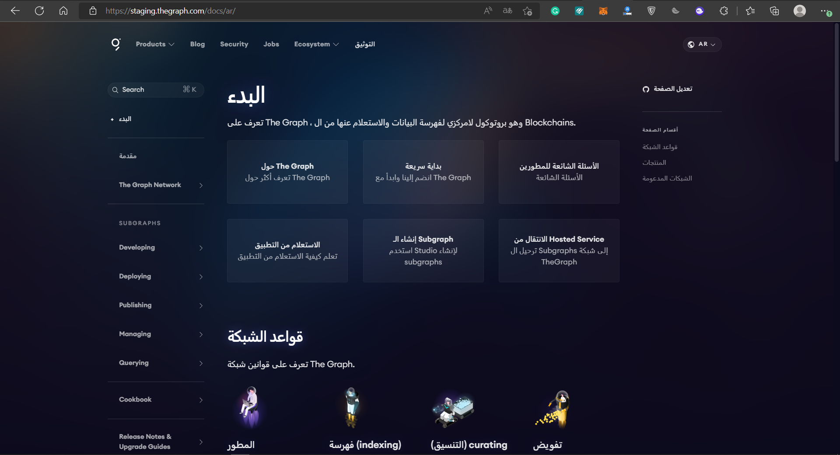Image resolution: width=840 pixels, height=455 pixels.
Task: Focus the docs Search field
Action: 156,90
